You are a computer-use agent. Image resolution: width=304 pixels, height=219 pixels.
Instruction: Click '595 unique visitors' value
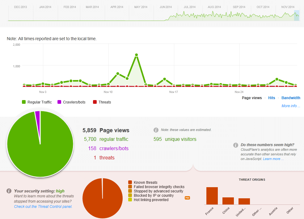click(175, 139)
